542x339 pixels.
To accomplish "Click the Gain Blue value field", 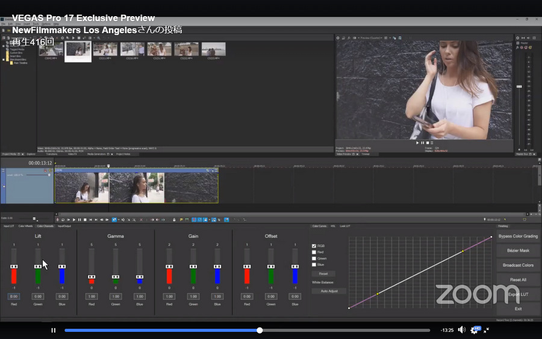I will point(217,296).
